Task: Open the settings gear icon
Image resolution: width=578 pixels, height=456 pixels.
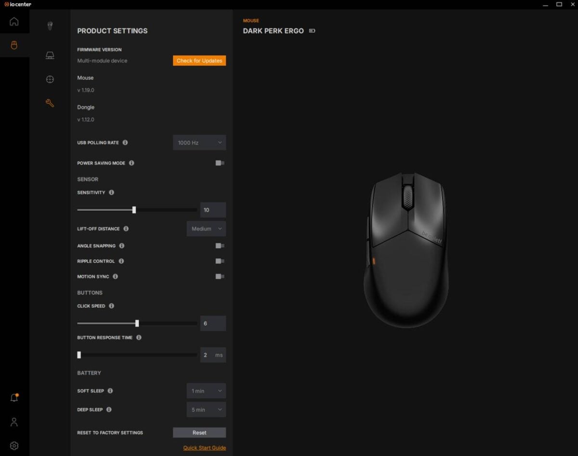Action: click(14, 446)
